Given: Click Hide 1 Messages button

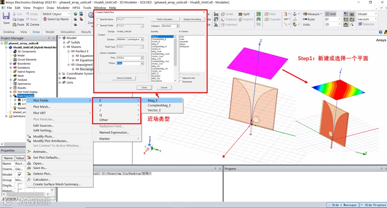Looking at the screenshot, I should tap(342, 205).
